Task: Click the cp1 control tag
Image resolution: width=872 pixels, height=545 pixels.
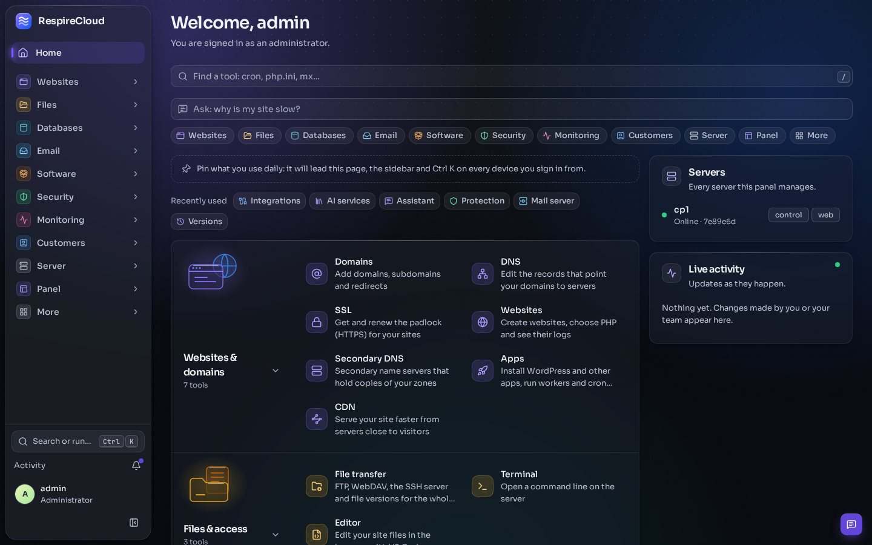Action: 788,215
